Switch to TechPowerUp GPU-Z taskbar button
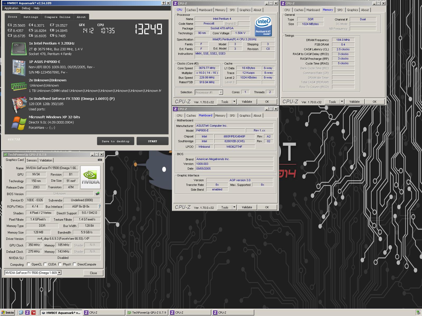422x316 pixels. click(147, 313)
